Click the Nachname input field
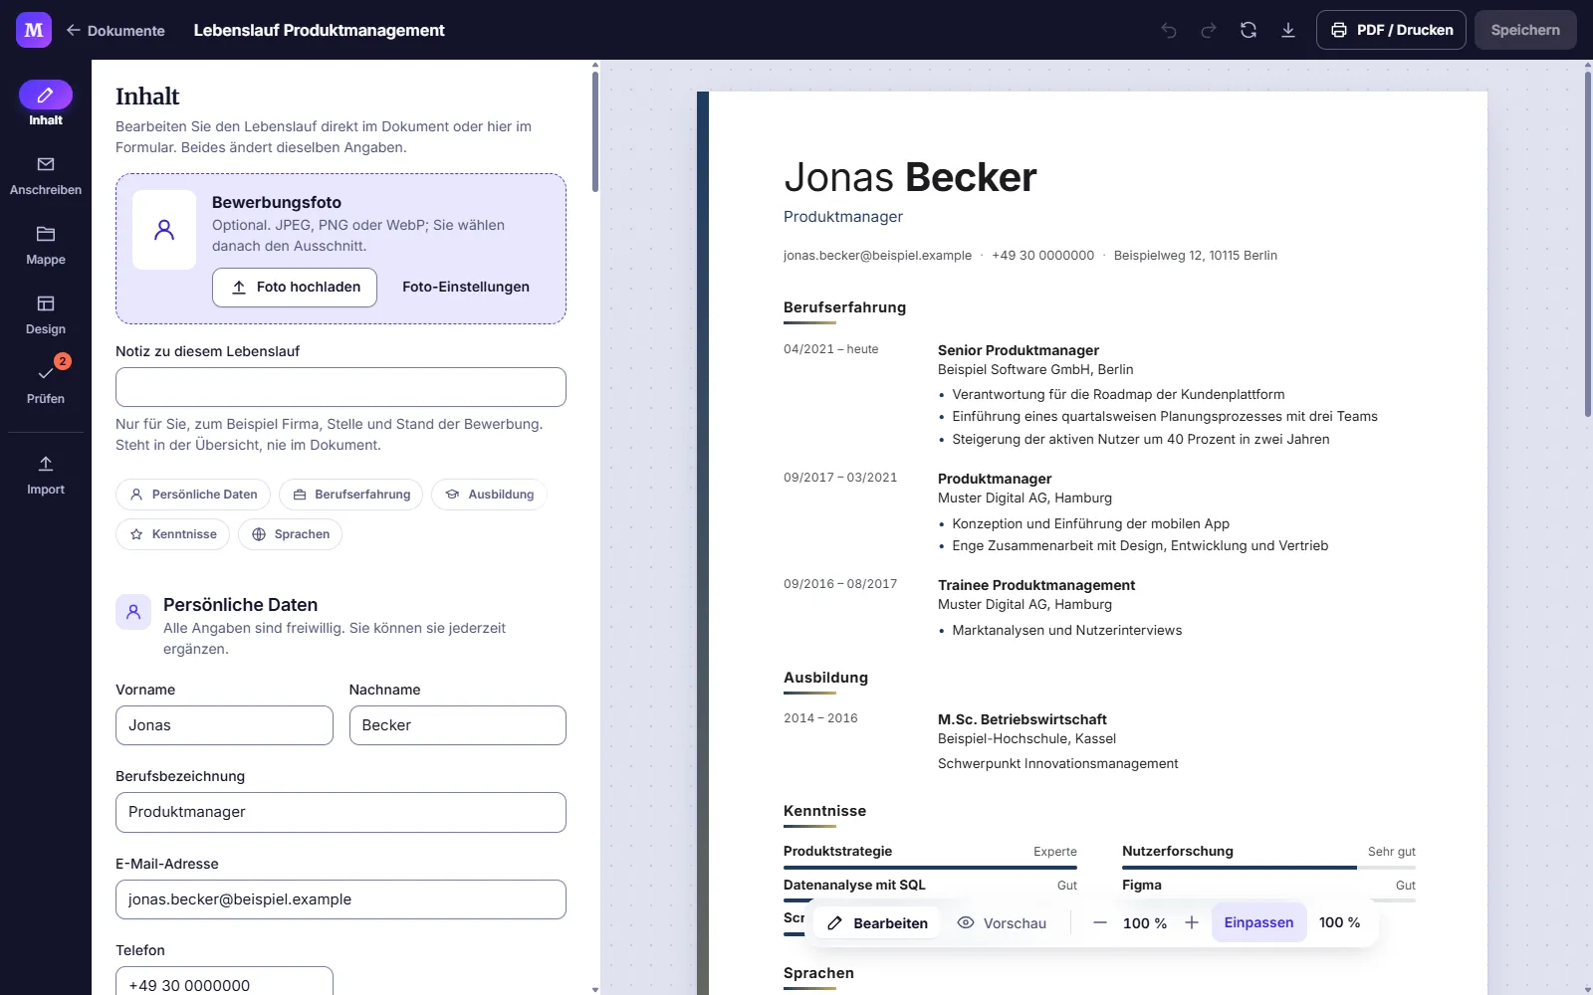Screen dimensions: 1593x995 point(458,725)
